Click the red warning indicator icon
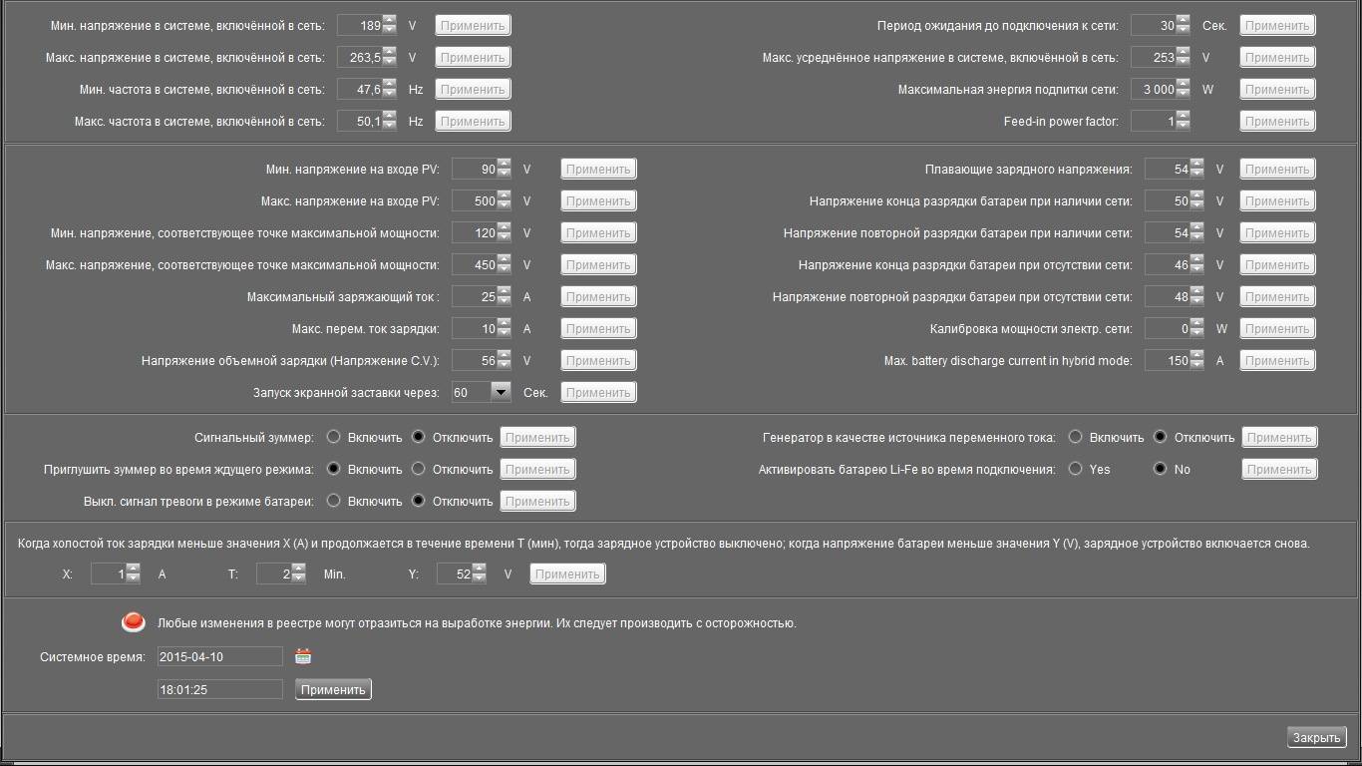The image size is (1362, 766). point(133,623)
